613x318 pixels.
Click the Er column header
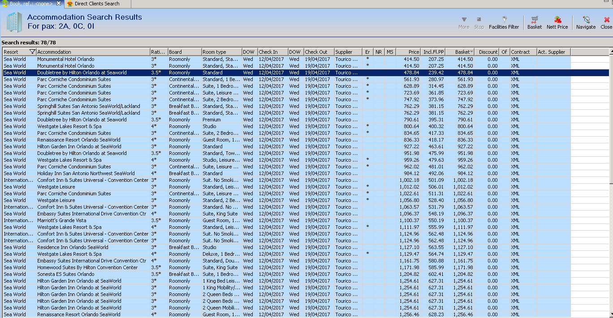[367, 52]
